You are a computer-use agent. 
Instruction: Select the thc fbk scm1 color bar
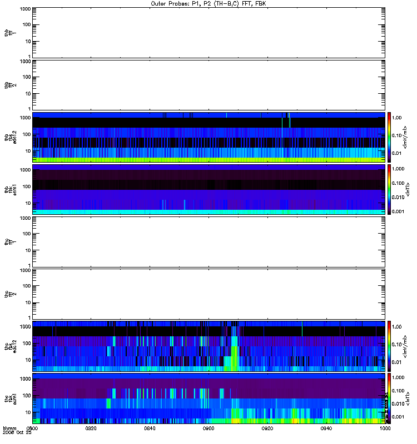point(389,398)
